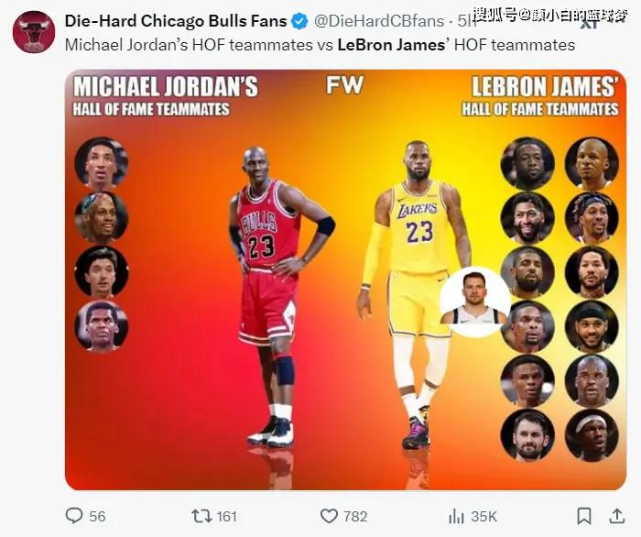641x537 pixels.
Task: Click the Lakers 23 jersey player figure
Action: click(x=415, y=294)
